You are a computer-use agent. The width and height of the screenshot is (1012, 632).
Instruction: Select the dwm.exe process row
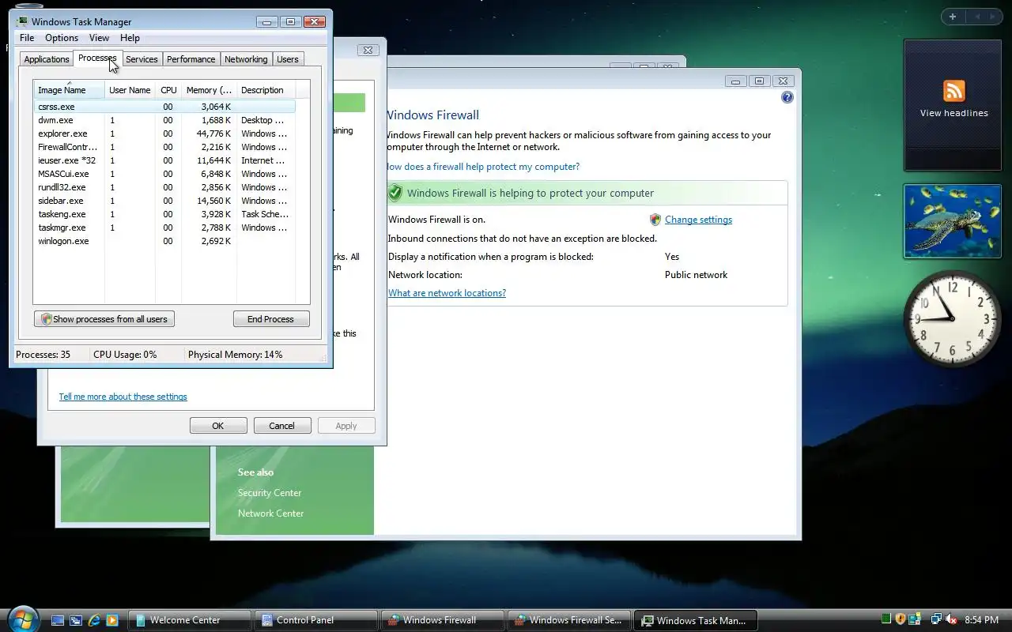[x=164, y=120]
